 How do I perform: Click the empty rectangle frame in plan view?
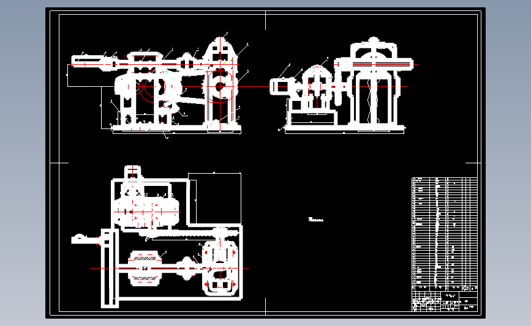click(215, 198)
